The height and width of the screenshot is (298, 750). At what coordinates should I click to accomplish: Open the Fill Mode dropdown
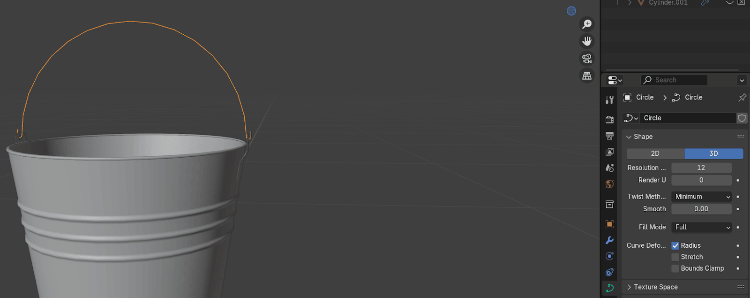pos(701,227)
